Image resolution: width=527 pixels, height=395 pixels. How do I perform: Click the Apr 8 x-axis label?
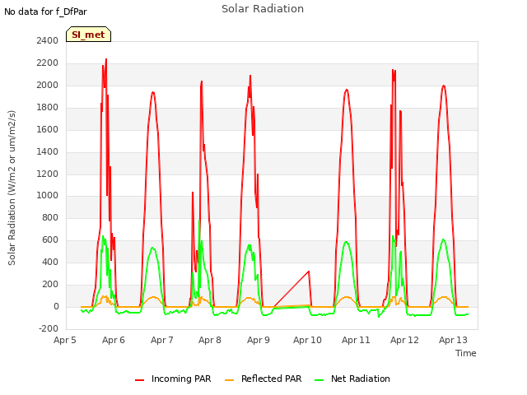[210, 340]
